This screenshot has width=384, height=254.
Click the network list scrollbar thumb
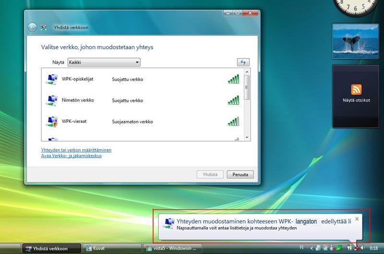[247, 87]
